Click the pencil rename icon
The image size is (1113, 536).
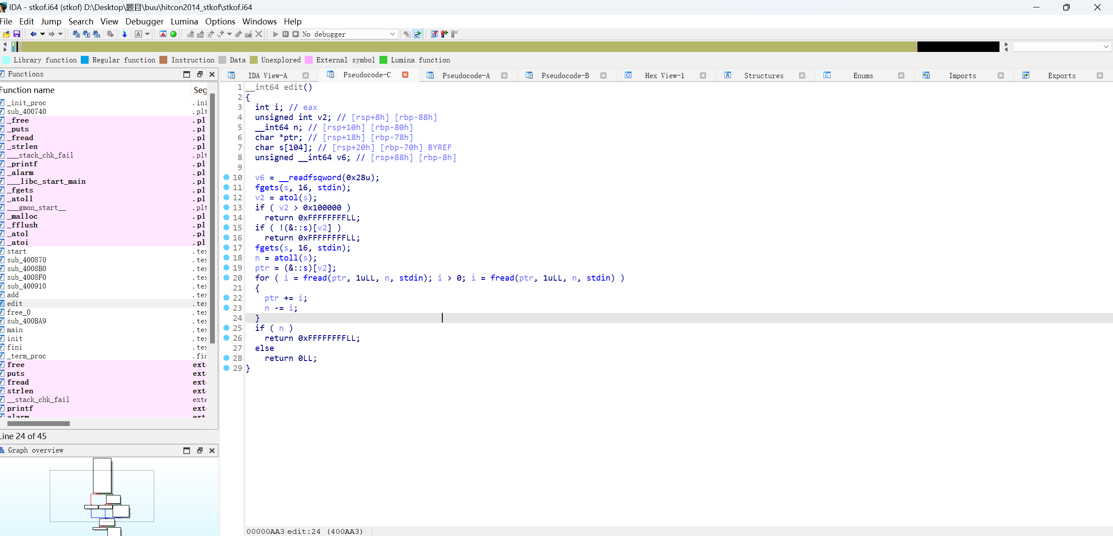click(x=248, y=34)
